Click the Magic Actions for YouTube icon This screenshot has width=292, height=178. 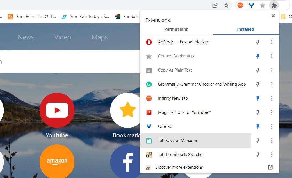149,112
